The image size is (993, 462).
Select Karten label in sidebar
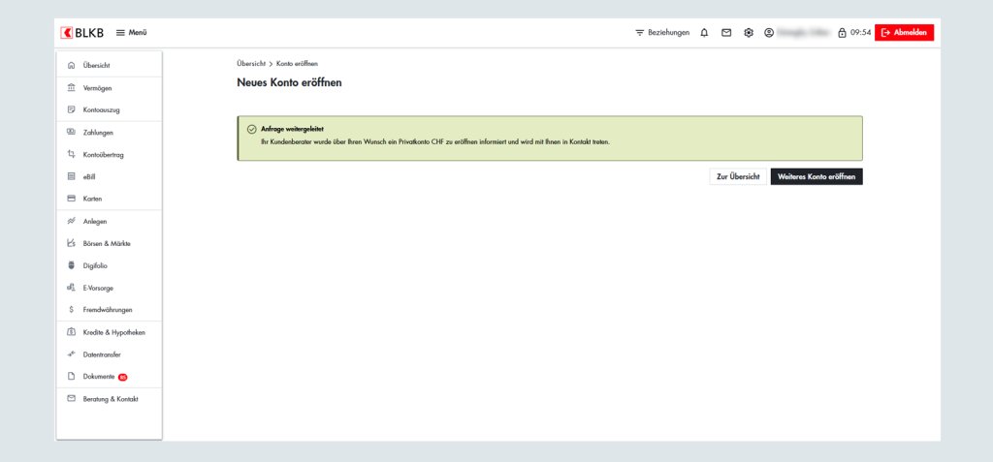(x=92, y=199)
